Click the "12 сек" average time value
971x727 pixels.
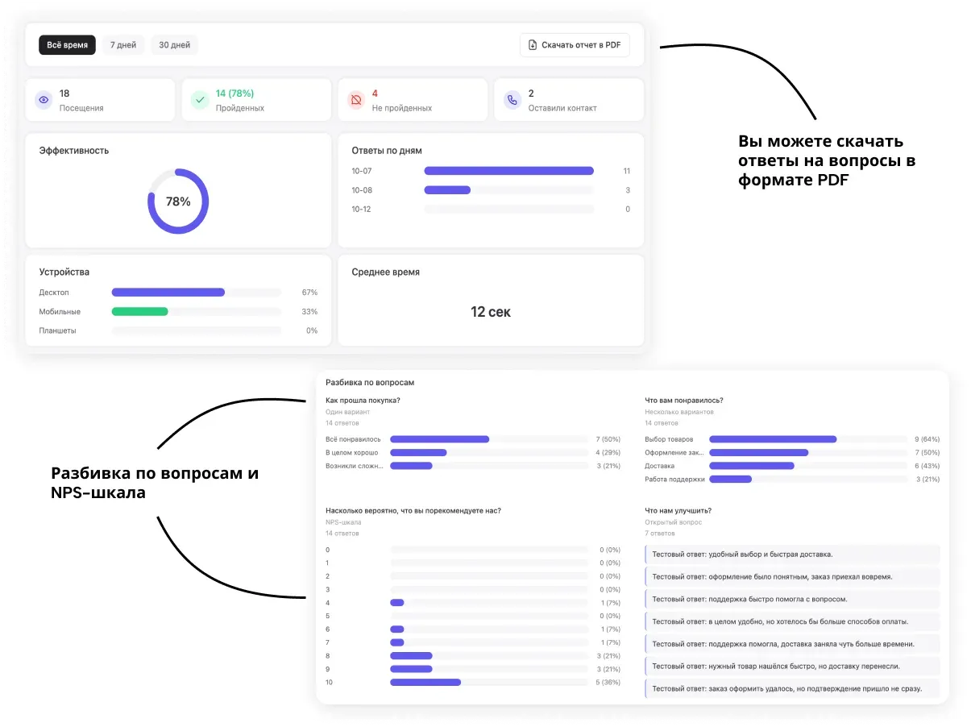click(491, 312)
